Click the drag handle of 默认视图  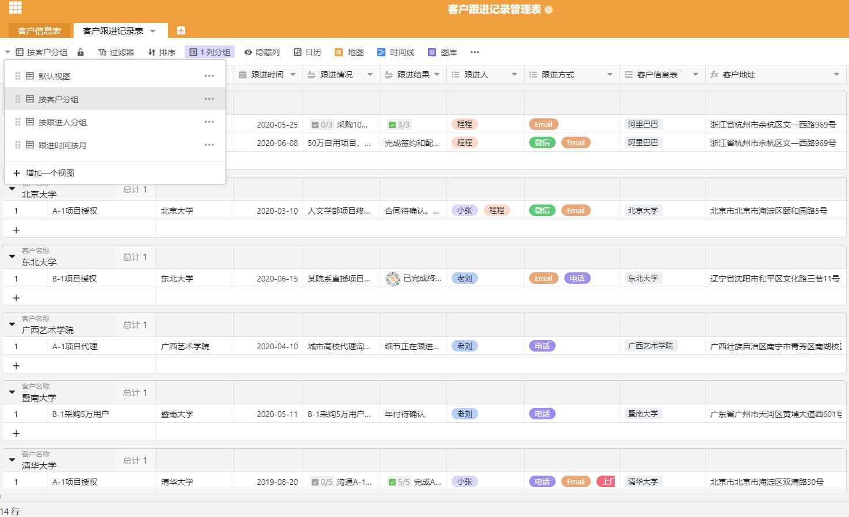18,76
